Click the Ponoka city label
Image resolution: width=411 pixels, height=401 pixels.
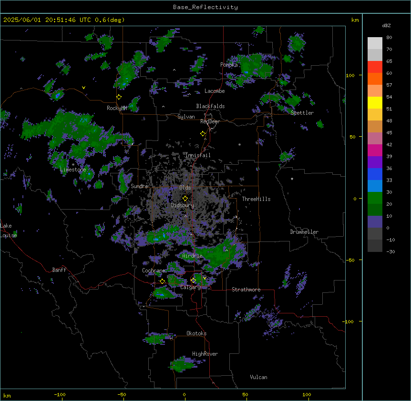pyautogui.click(x=229, y=65)
